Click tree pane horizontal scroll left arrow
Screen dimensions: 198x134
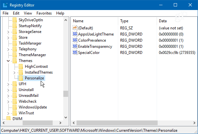[x=4, y=123]
